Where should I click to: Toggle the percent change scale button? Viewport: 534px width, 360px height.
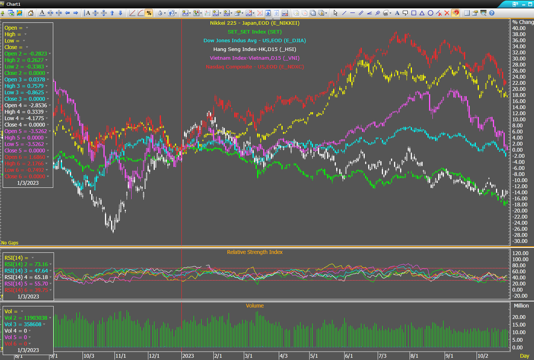[149, 13]
